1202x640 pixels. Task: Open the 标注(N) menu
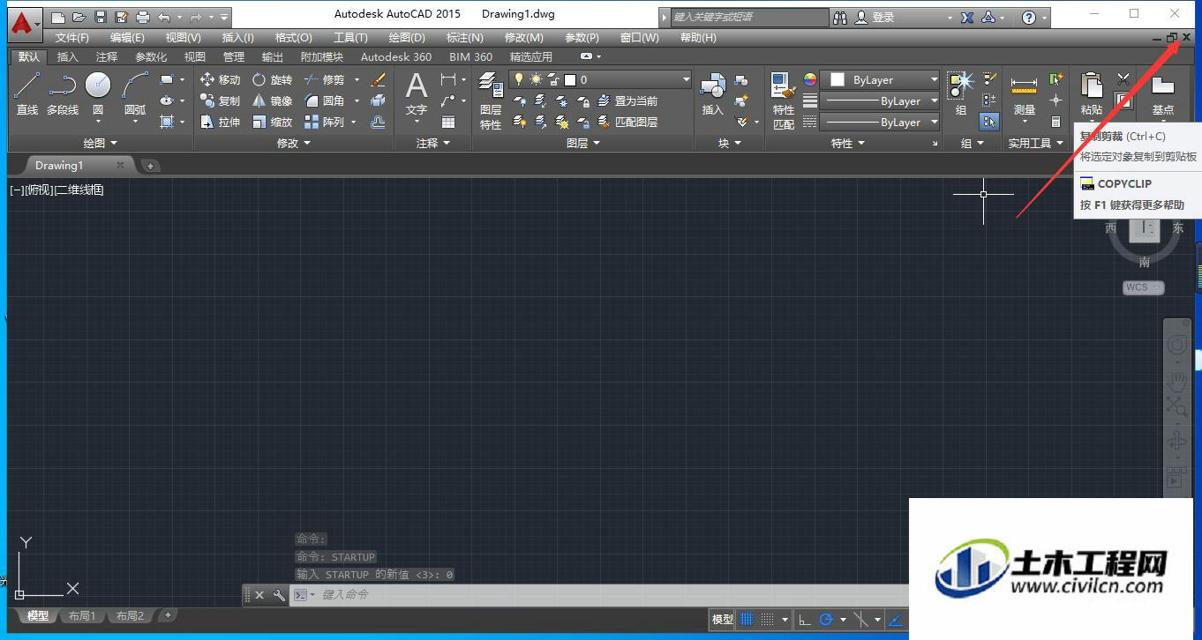coord(465,38)
